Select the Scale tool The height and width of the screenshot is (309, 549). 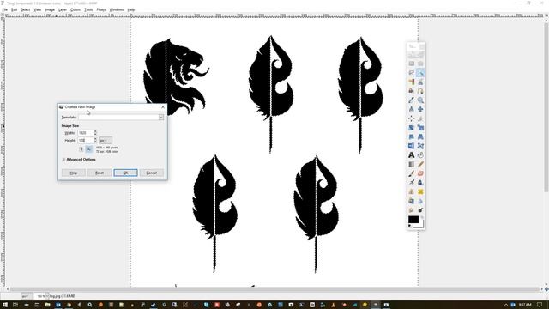click(420, 128)
